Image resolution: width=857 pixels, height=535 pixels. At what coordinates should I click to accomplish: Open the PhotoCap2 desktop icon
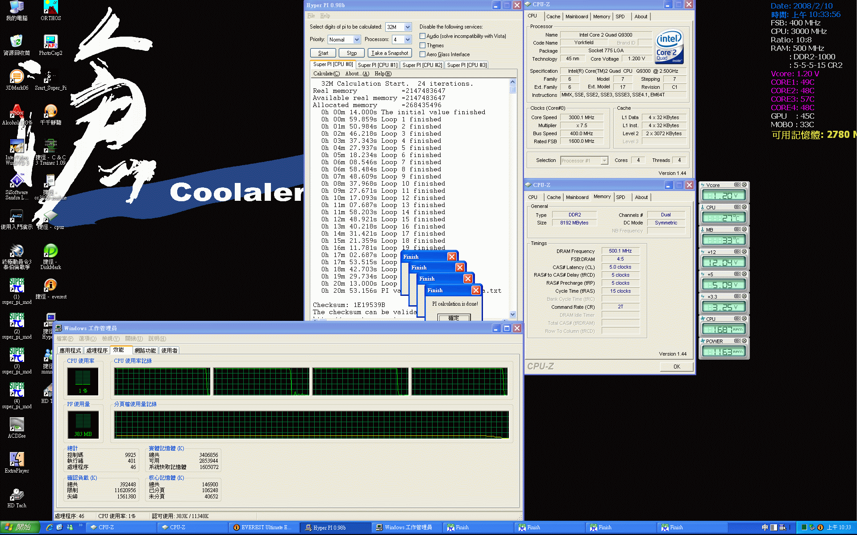click(50, 42)
